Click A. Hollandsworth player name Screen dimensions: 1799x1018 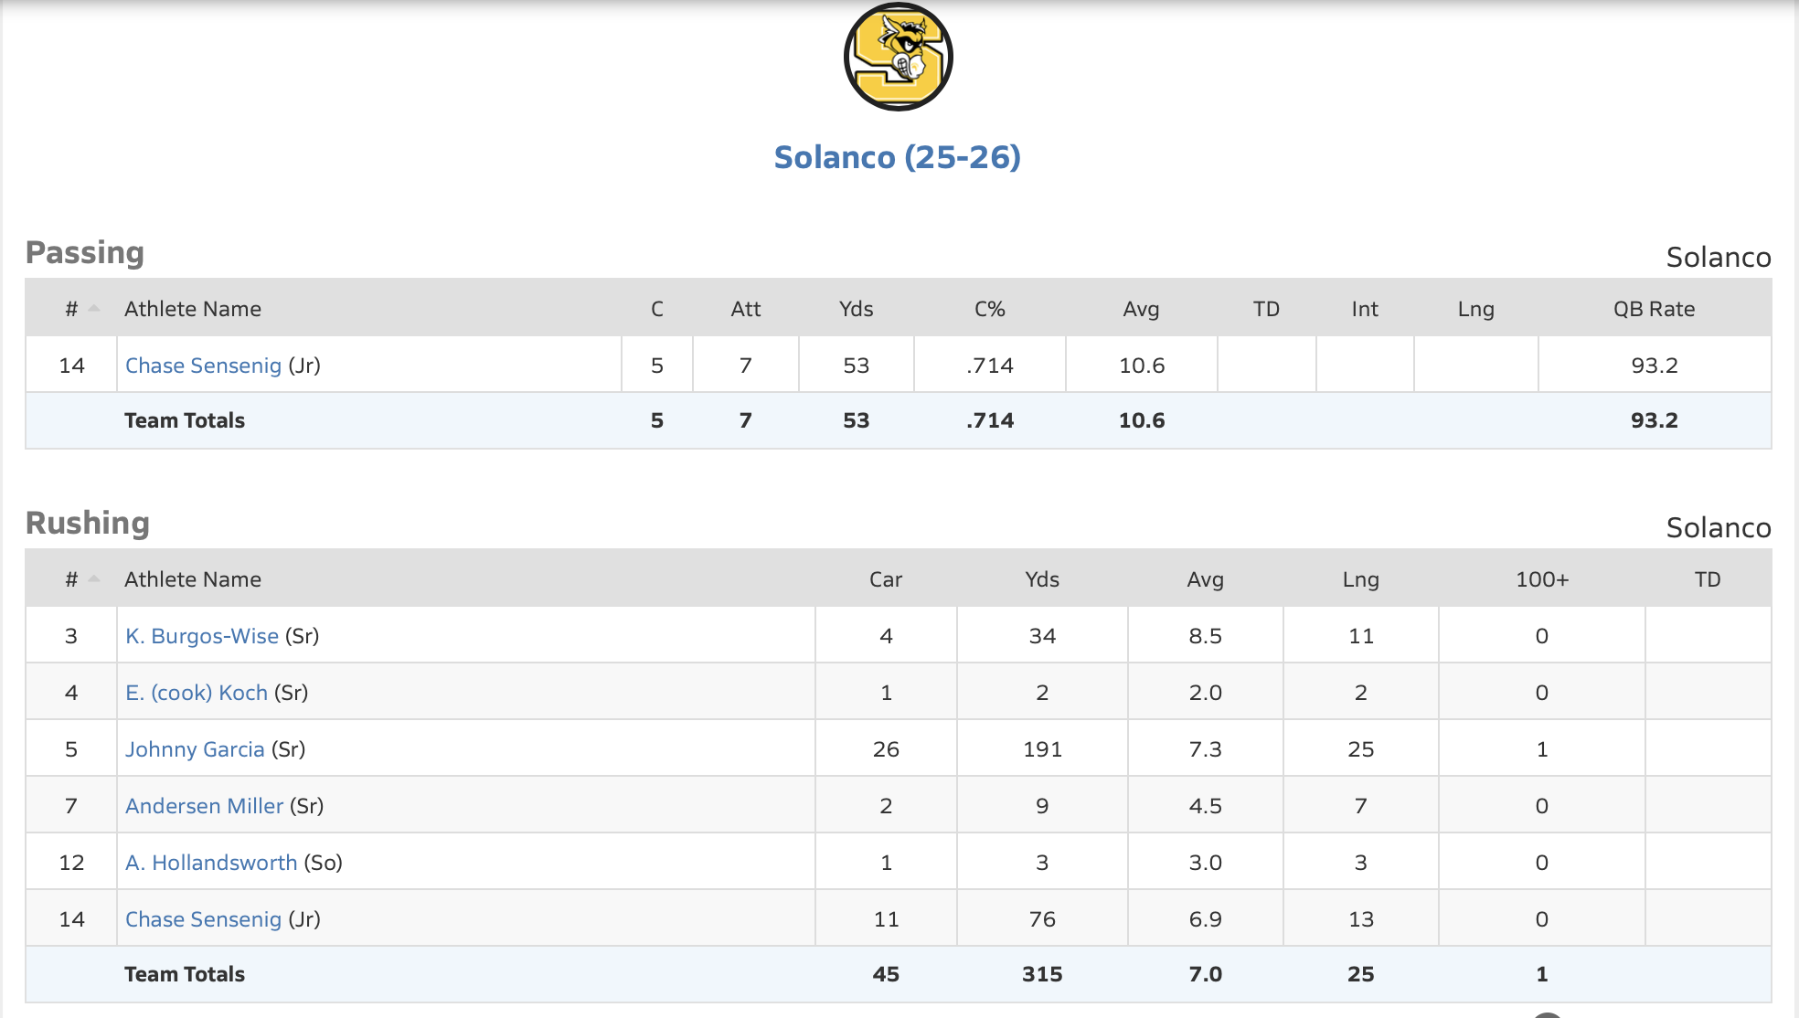(x=211, y=863)
